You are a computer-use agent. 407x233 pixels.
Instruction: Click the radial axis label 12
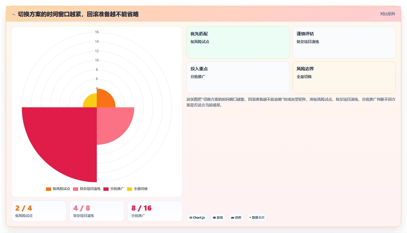coord(97,51)
